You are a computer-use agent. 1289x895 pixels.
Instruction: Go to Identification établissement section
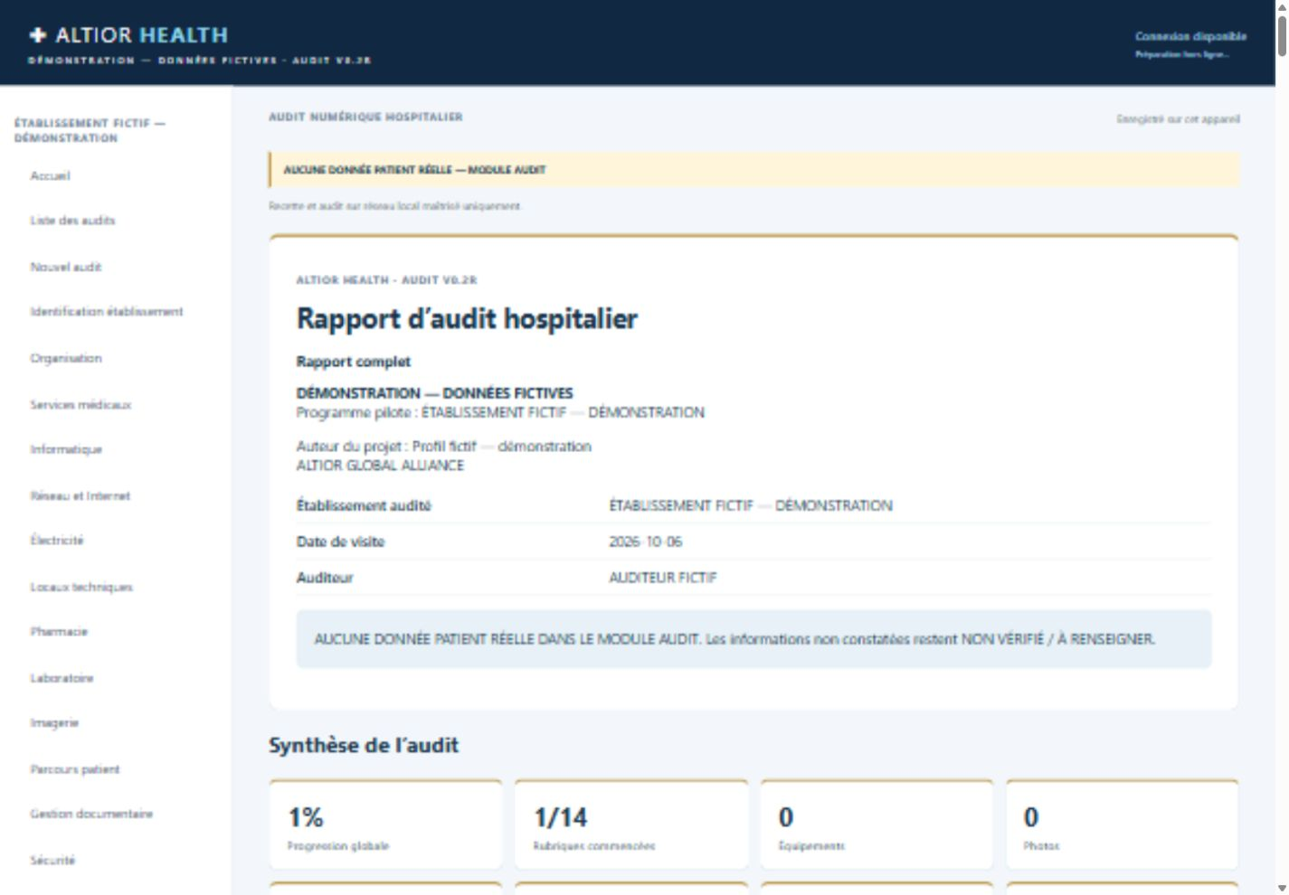tap(107, 312)
